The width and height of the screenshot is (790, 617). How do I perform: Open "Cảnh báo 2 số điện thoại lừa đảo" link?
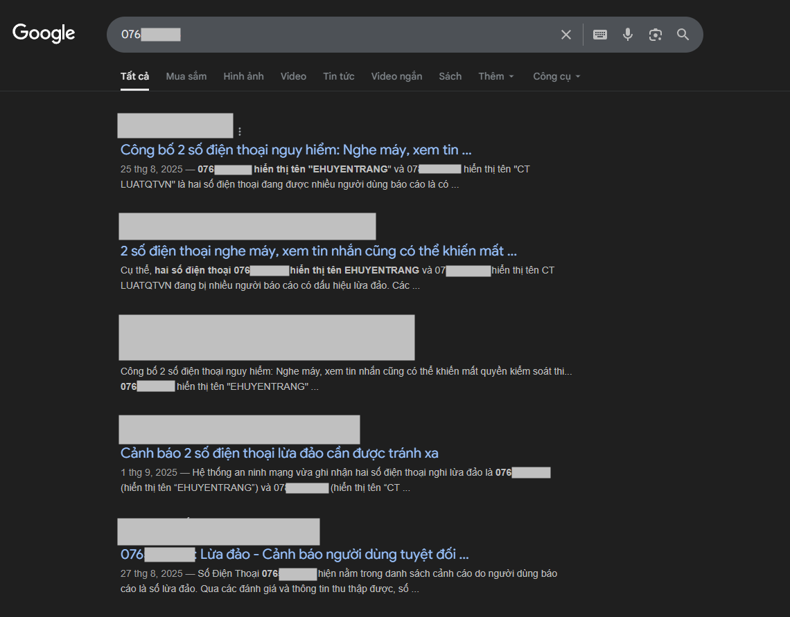(x=279, y=453)
